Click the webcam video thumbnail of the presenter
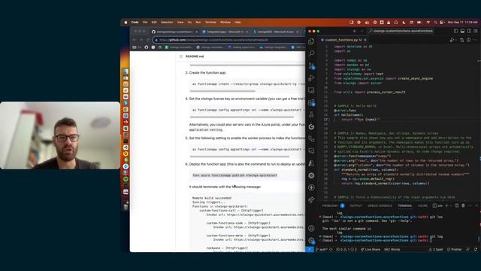Screen dimensions: 481x271 click(60, 135)
